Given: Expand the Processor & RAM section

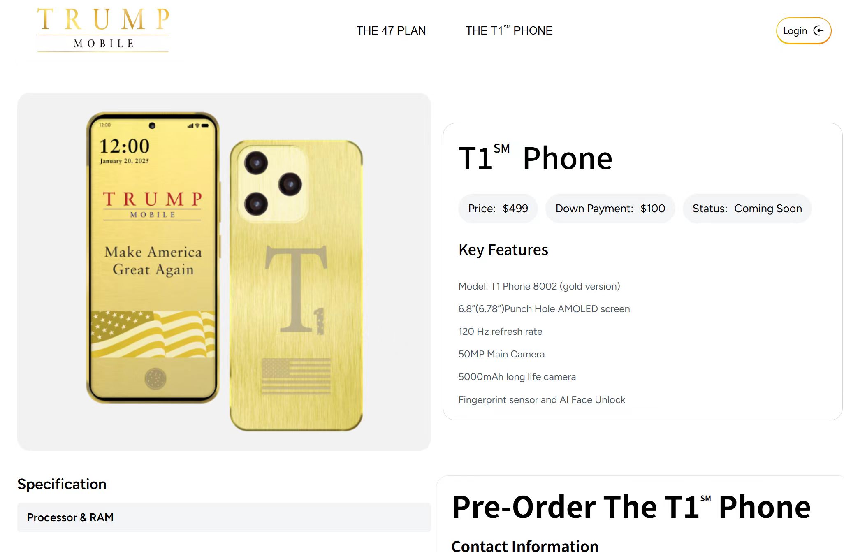Looking at the screenshot, I should point(224,517).
